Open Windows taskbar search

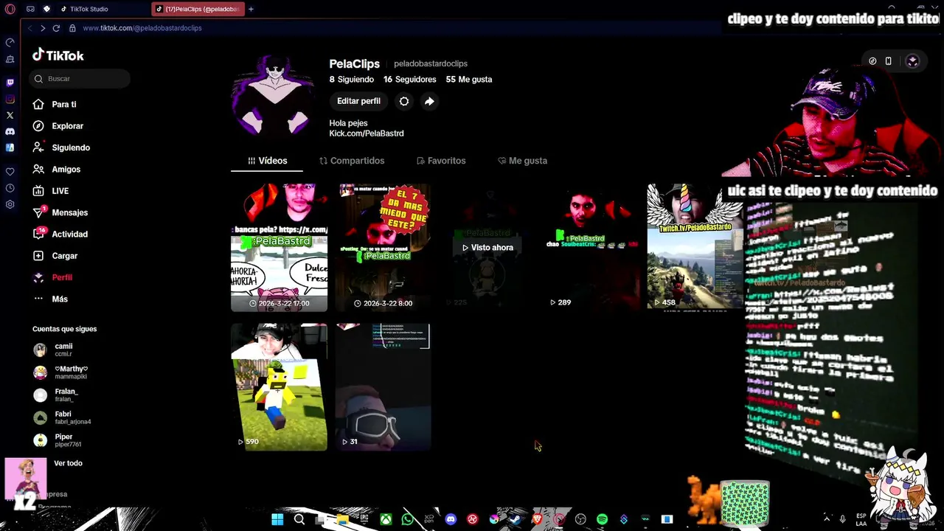pyautogui.click(x=299, y=519)
